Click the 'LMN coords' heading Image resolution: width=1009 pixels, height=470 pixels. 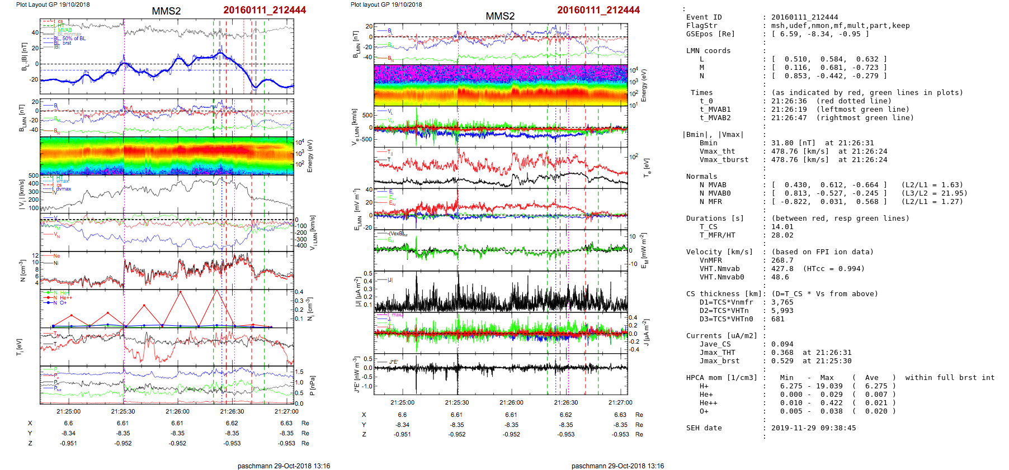(708, 51)
